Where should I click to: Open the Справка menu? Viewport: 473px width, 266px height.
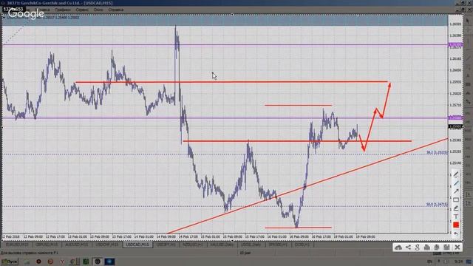pos(116,10)
